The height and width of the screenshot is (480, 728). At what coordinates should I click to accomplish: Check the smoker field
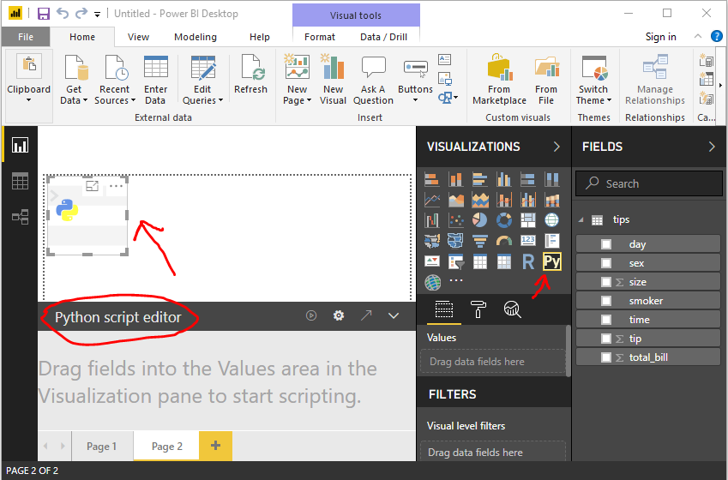(606, 301)
